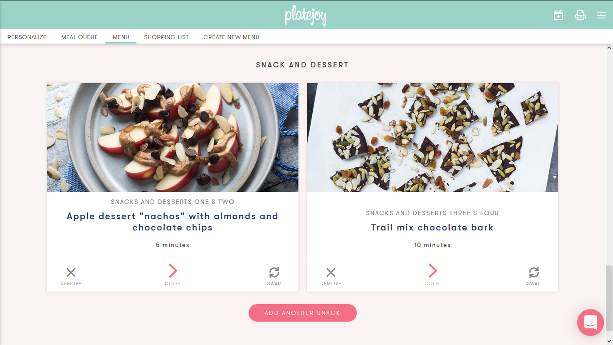Cook the Trail mix chocolate bark

[433, 275]
